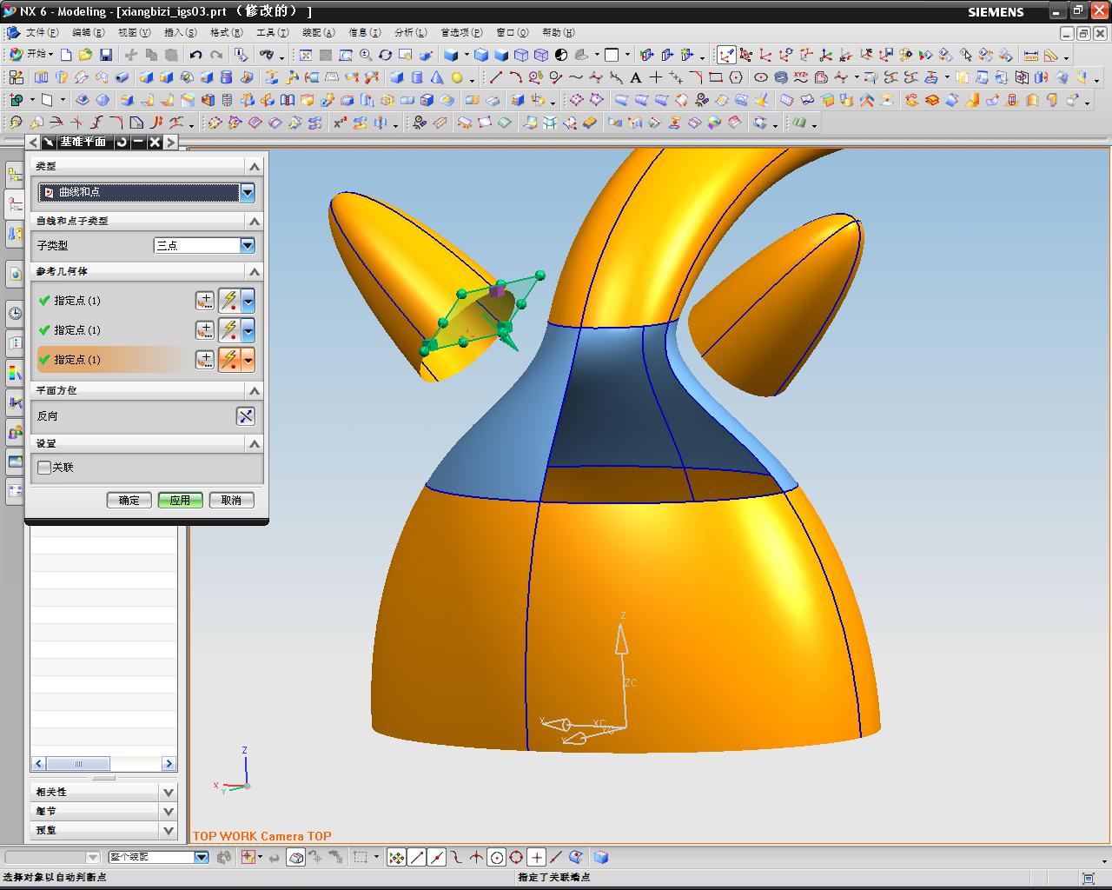
Task: Click point constructor icon for first 指定点
Action: click(204, 301)
